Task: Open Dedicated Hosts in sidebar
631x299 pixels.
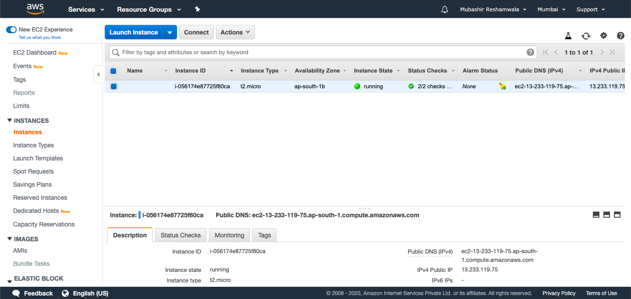Action: (36, 211)
